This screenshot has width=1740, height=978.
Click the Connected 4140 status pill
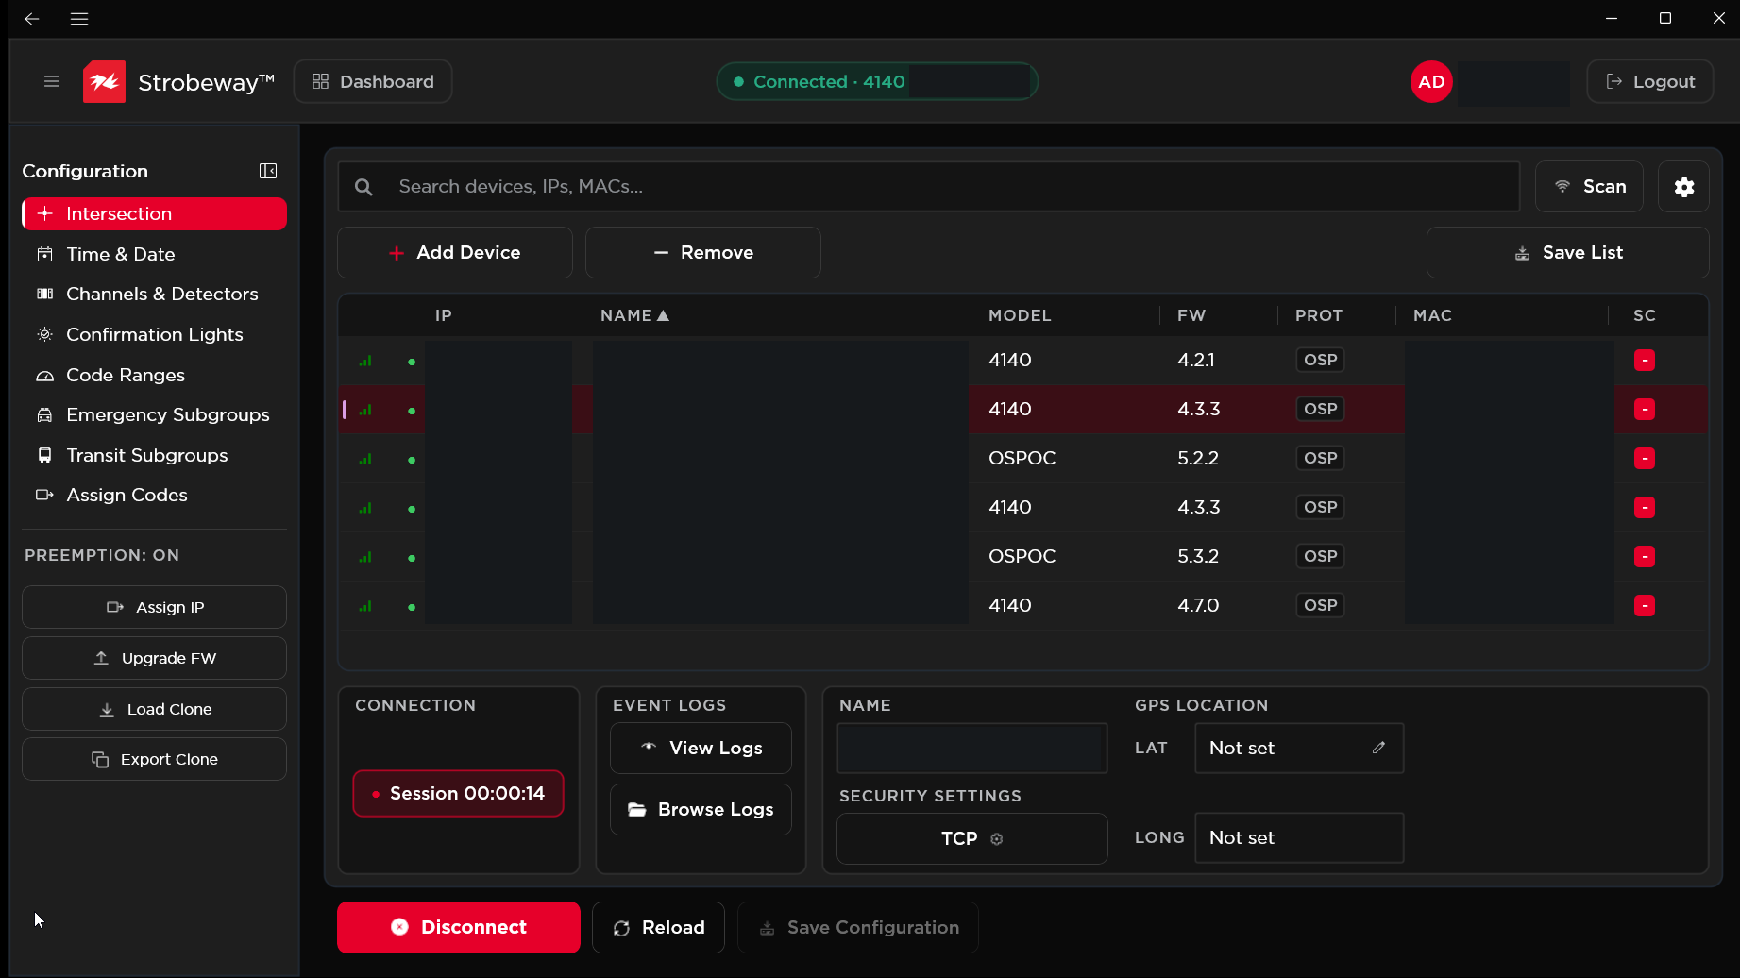click(877, 81)
